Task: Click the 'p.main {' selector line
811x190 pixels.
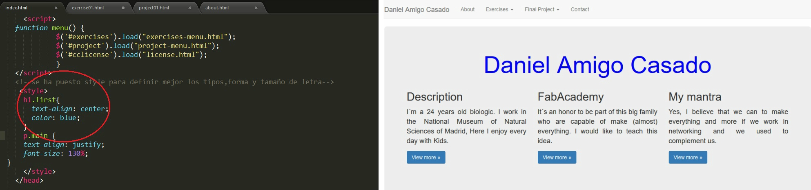Action: coord(39,135)
